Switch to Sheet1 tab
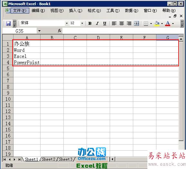The width and height of the screenshot is (186, 169). coord(32,159)
